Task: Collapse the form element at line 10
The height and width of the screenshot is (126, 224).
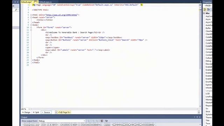Action: click(31, 27)
